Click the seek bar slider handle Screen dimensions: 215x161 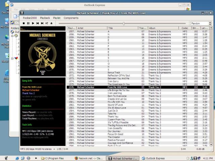pos(124,23)
